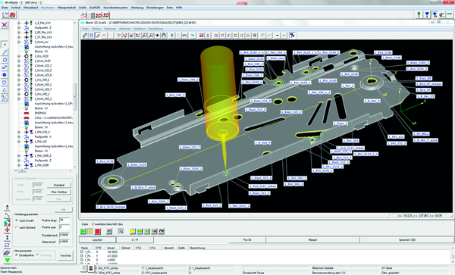Select the 'nach Abstand' radio button
This screenshot has height=275, width=455.
click(17, 228)
